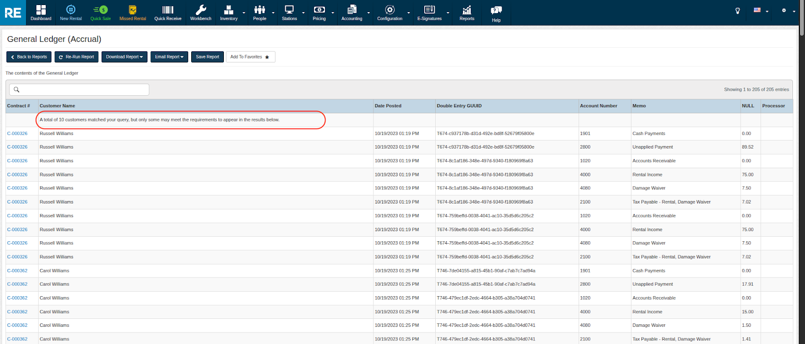Open the Accounting menu

pos(352,13)
